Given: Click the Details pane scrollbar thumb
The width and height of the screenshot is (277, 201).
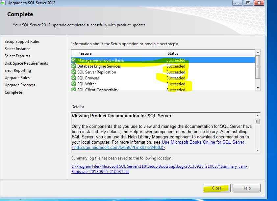Looking at the screenshot, I should [x=258, y=121].
